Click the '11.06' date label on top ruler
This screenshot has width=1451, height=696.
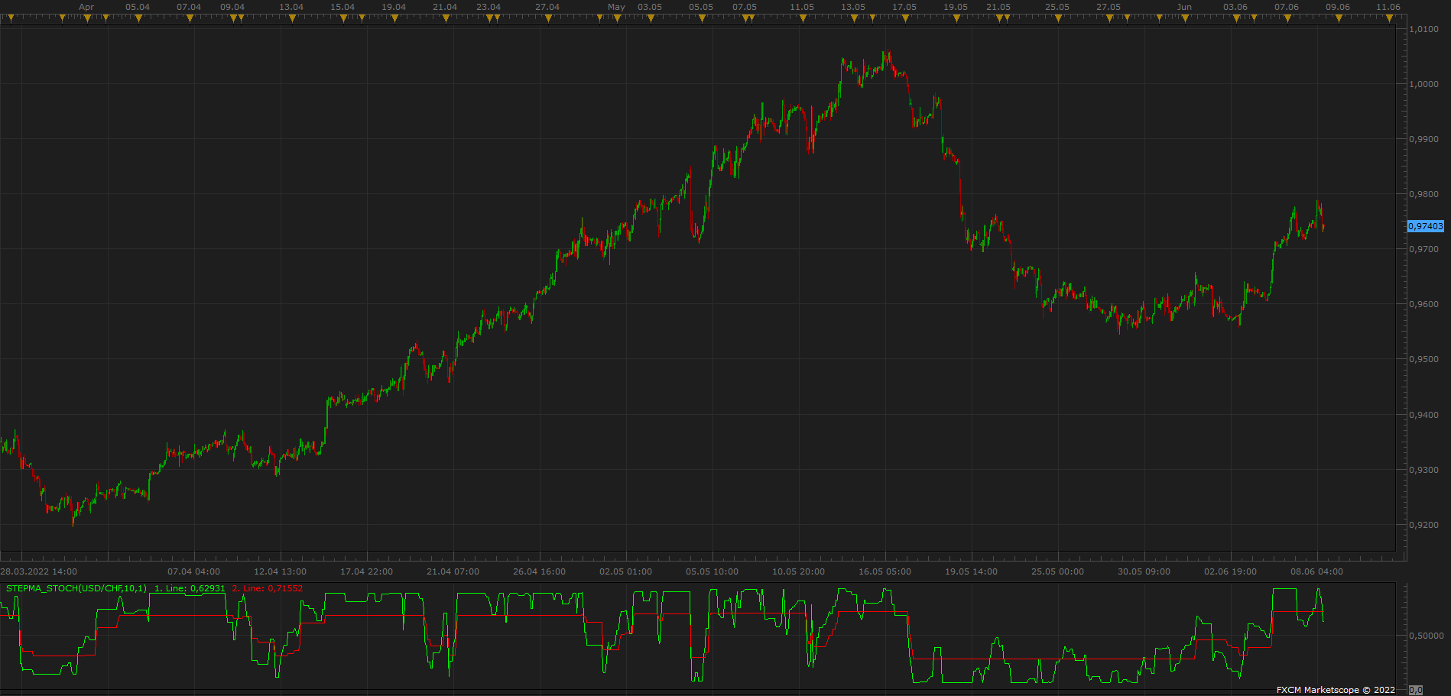(x=1388, y=7)
